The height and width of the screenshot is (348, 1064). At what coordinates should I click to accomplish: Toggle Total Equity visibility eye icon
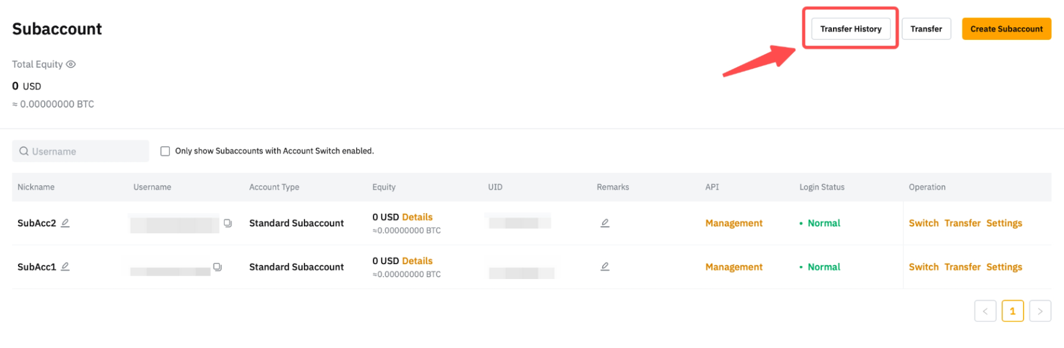point(71,64)
